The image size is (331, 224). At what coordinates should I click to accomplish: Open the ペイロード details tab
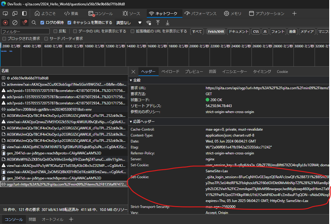[170, 72]
